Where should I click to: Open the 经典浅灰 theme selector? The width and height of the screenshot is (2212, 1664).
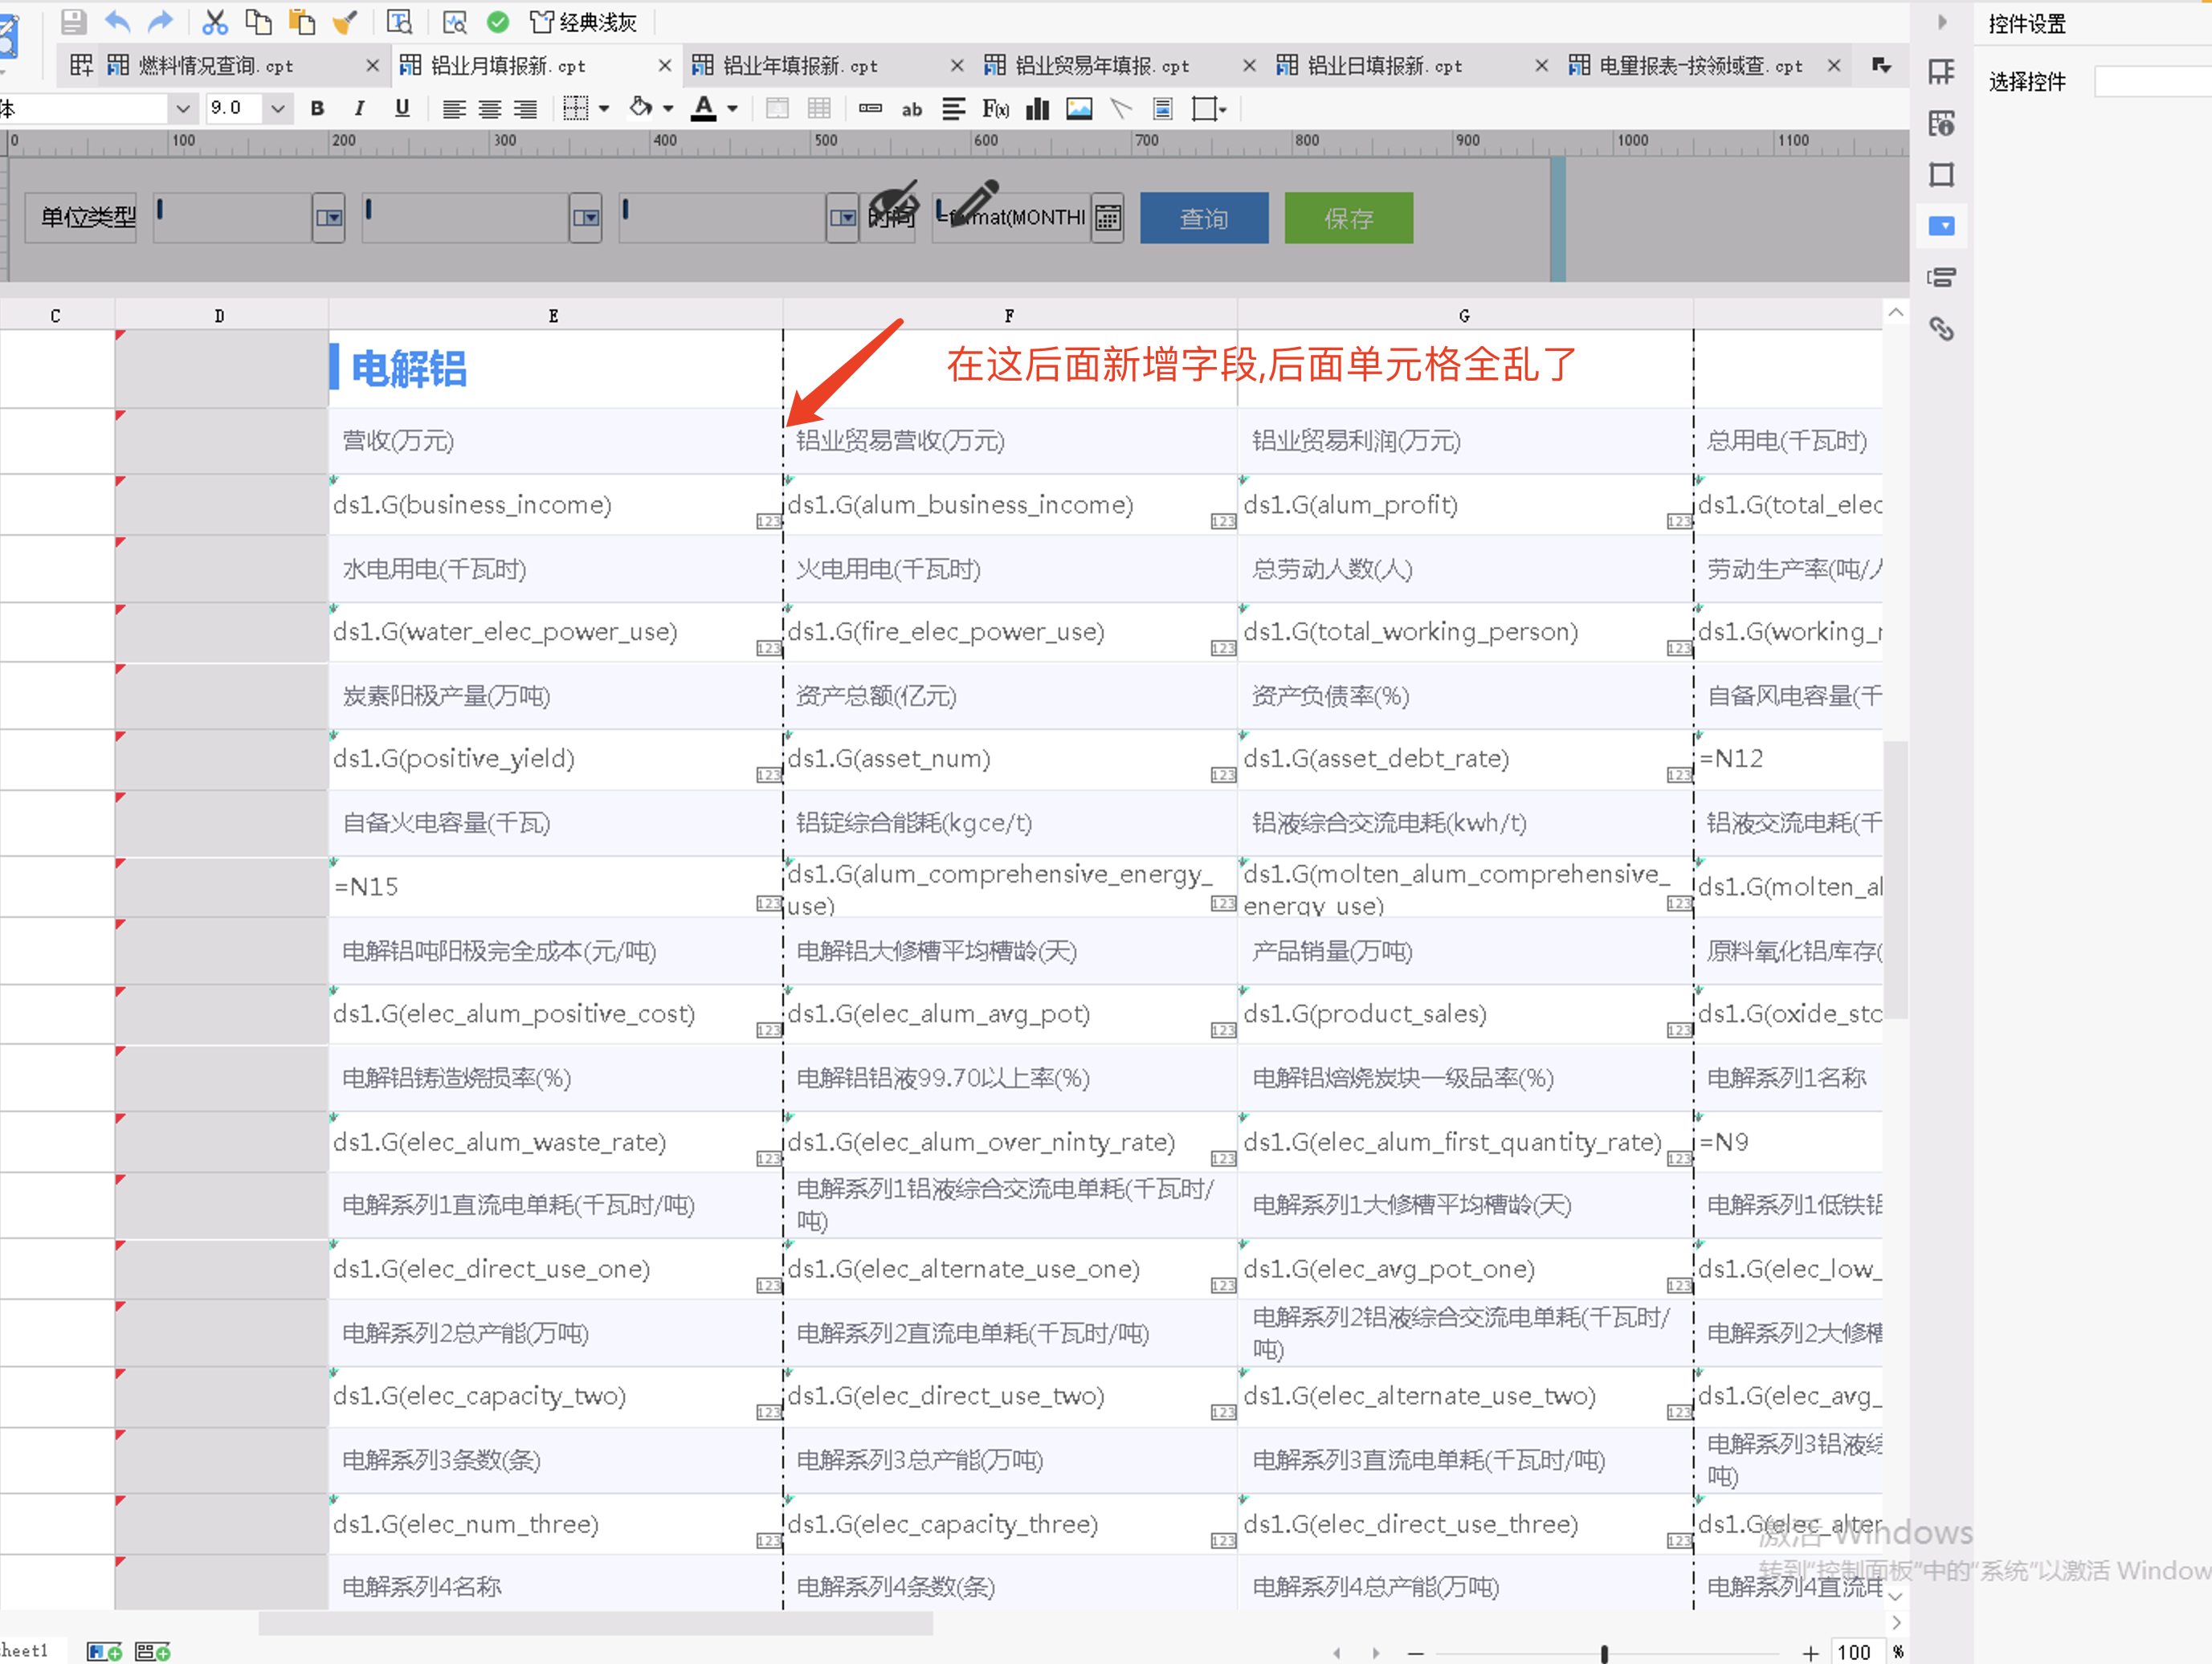click(x=584, y=21)
